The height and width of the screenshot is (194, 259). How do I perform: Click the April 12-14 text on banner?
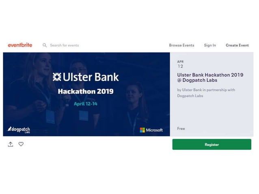(x=86, y=103)
